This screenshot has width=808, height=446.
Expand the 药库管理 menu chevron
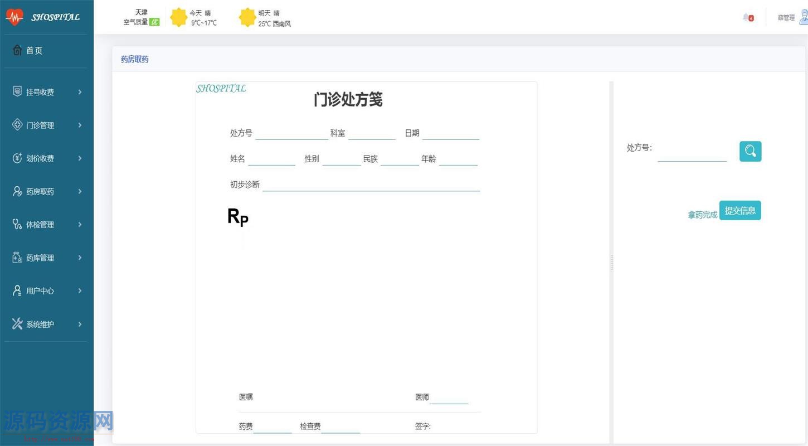(80, 258)
